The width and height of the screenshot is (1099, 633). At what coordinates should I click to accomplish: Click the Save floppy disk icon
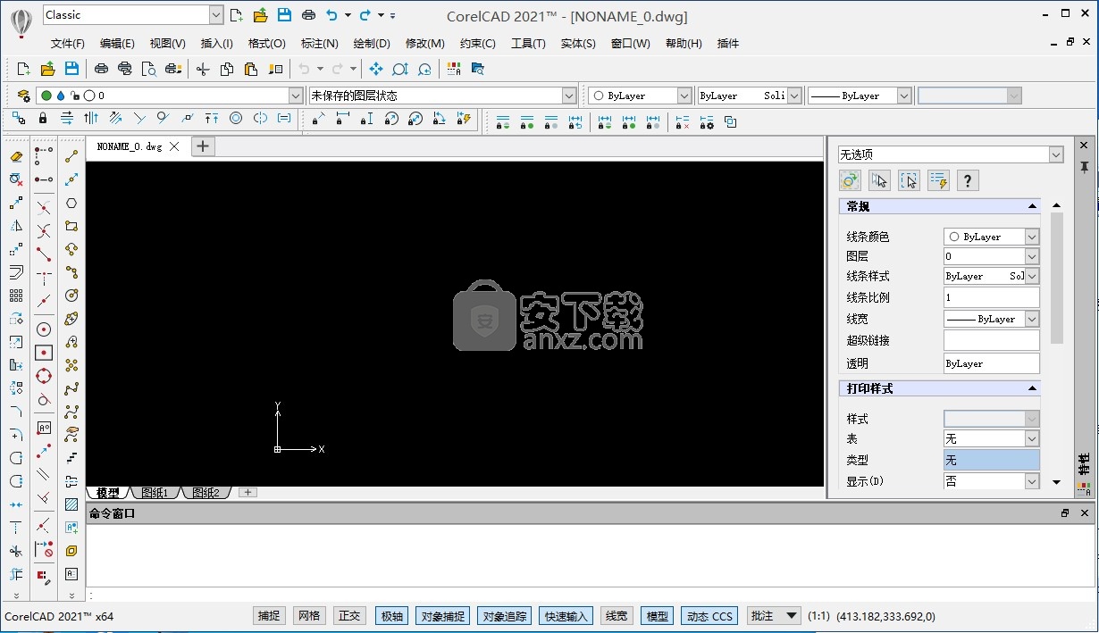click(x=71, y=69)
